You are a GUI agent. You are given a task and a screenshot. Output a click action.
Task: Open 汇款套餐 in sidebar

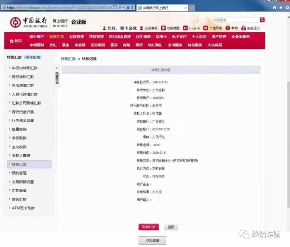pyautogui.click(x=19, y=190)
